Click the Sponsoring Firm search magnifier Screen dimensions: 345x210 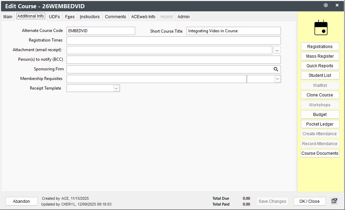coord(276,69)
